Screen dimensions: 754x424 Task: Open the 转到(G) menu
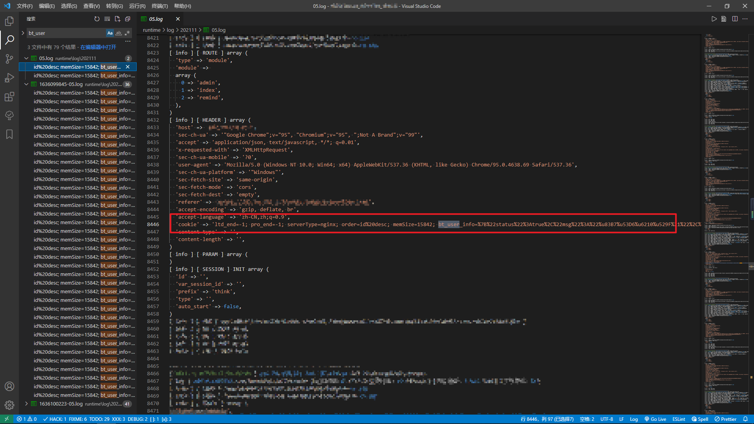click(x=114, y=6)
